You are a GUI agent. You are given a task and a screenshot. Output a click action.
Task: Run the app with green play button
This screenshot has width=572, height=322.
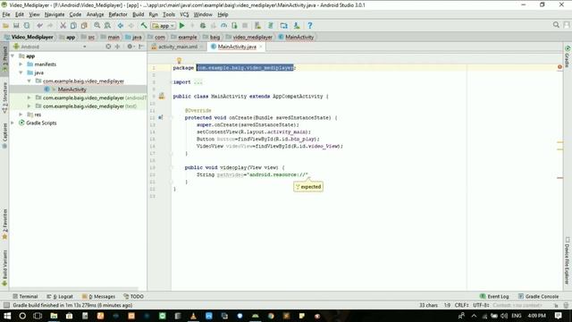[181, 26]
